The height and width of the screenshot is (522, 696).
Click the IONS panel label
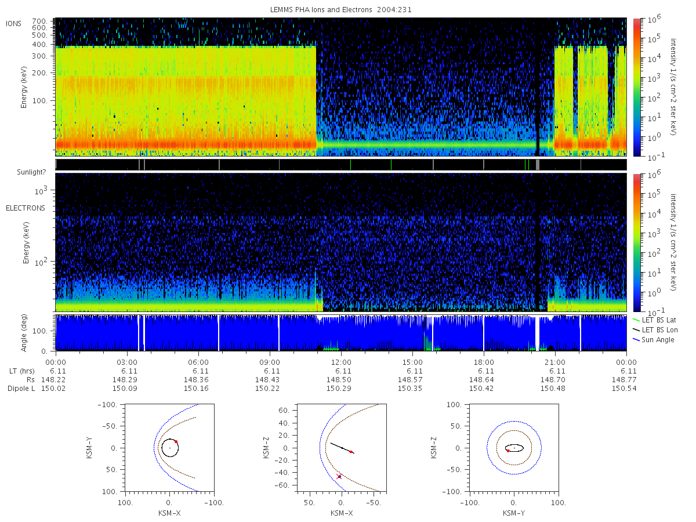click(x=14, y=23)
